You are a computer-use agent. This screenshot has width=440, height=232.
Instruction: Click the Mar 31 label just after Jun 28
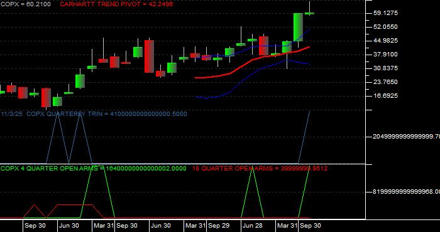pyautogui.click(x=287, y=226)
